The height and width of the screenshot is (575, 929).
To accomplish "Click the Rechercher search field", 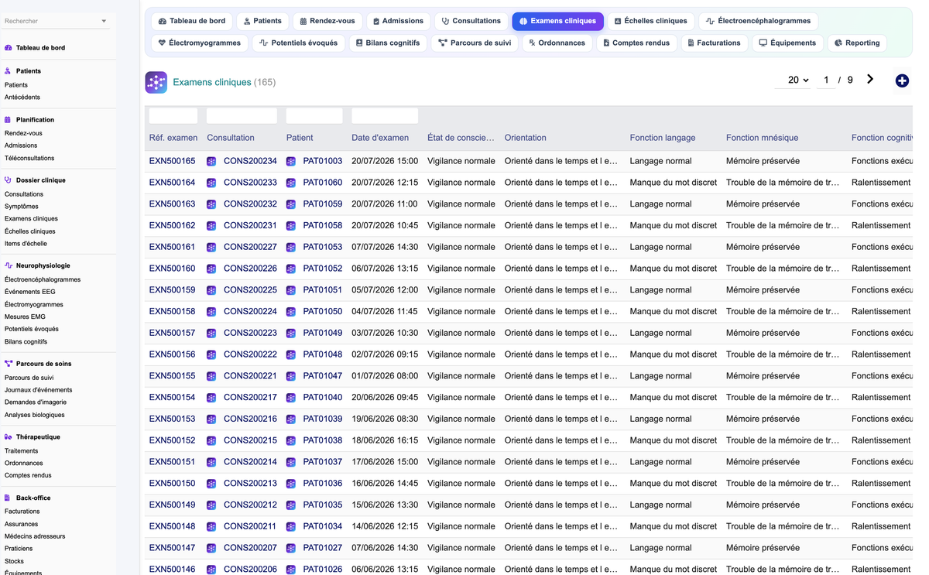I will pos(51,21).
